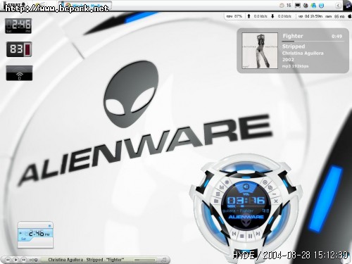Screen dimensions: 352x264
Task: Pause playback in the Alienware player
Action: [x=250, y=236]
